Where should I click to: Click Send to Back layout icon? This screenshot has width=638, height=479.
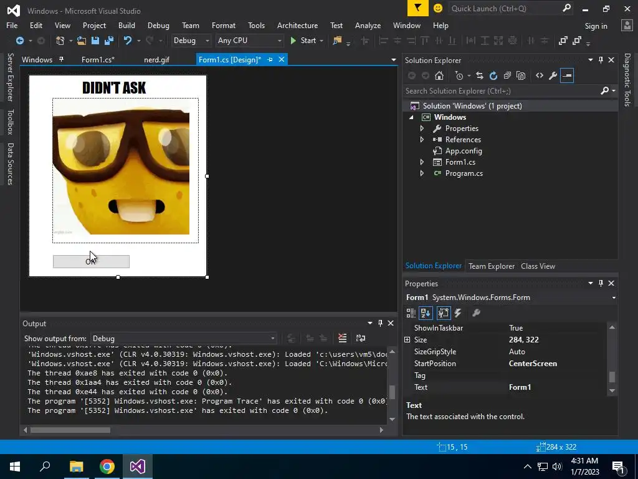(576, 41)
